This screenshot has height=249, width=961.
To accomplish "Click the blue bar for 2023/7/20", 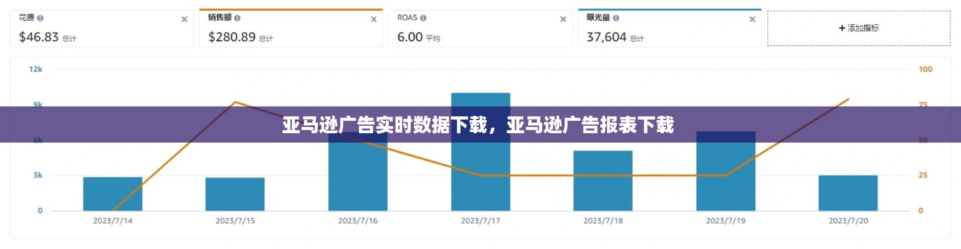I will (x=848, y=193).
